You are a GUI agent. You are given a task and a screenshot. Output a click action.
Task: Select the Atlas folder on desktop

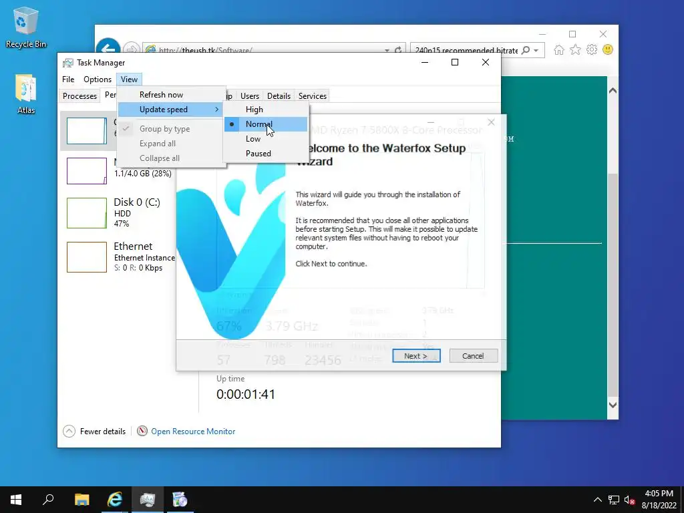tap(26, 94)
